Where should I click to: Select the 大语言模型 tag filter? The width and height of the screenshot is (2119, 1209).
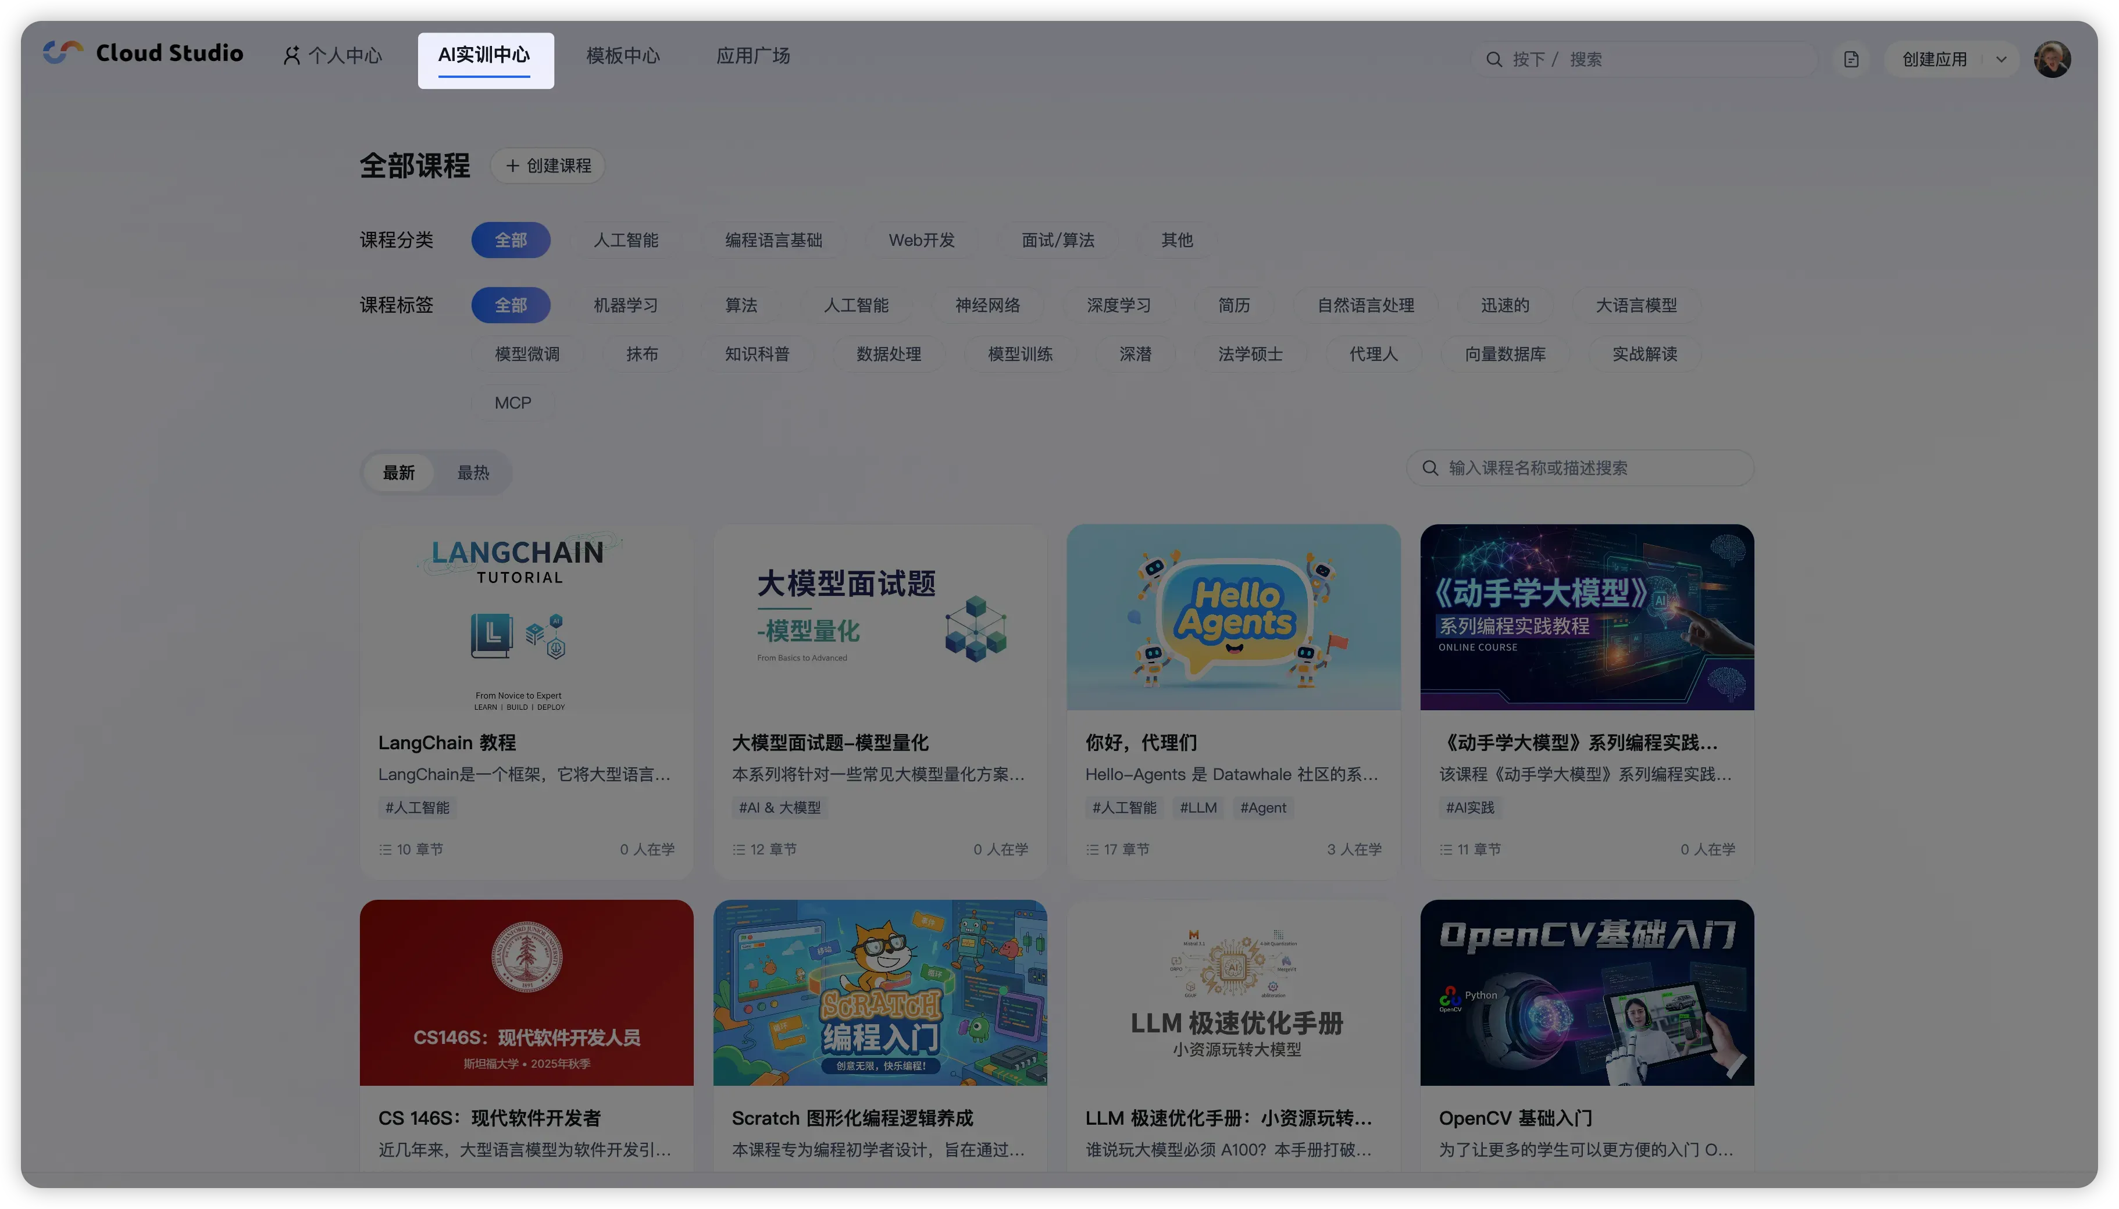point(1636,306)
